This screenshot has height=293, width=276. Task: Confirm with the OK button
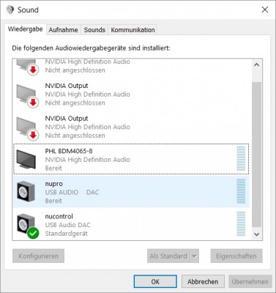155,281
